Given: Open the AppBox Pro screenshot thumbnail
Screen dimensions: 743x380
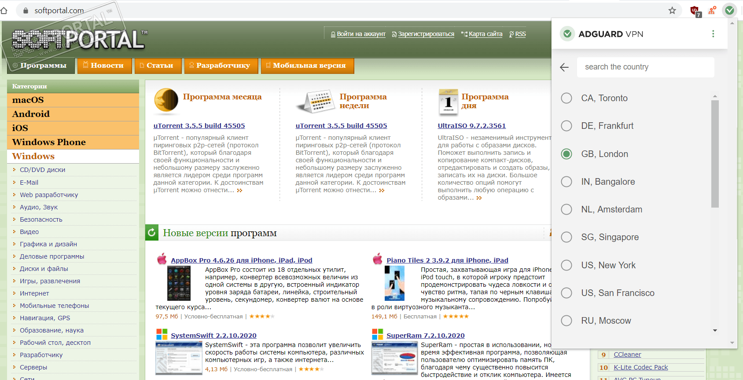Looking at the screenshot, I should click(179, 284).
